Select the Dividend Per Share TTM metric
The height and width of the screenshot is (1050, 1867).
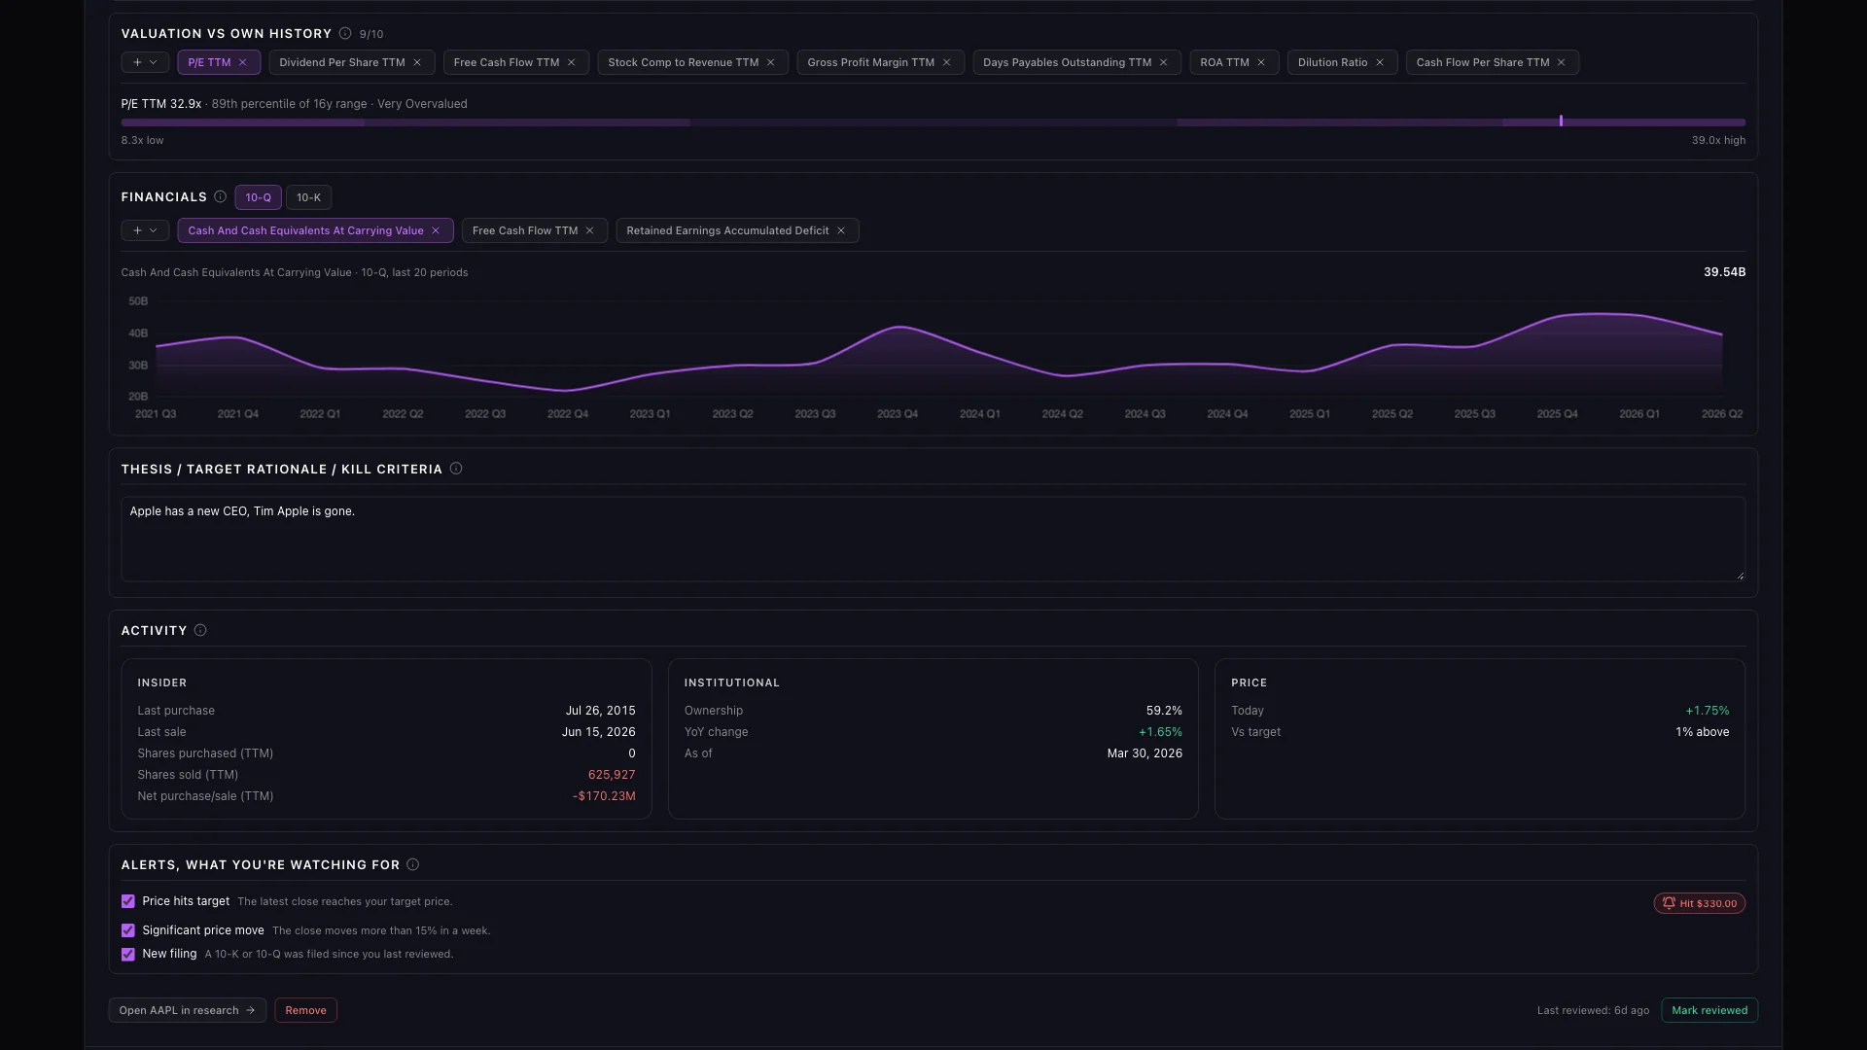click(341, 62)
